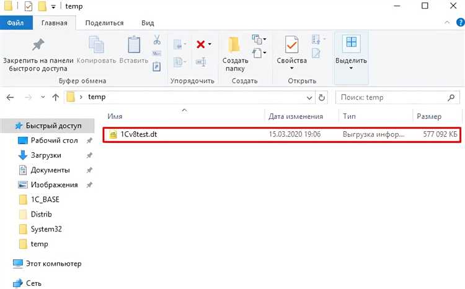Select the 1Cv8test.dt file
Screen dimensions: 465x289
[x=135, y=134]
